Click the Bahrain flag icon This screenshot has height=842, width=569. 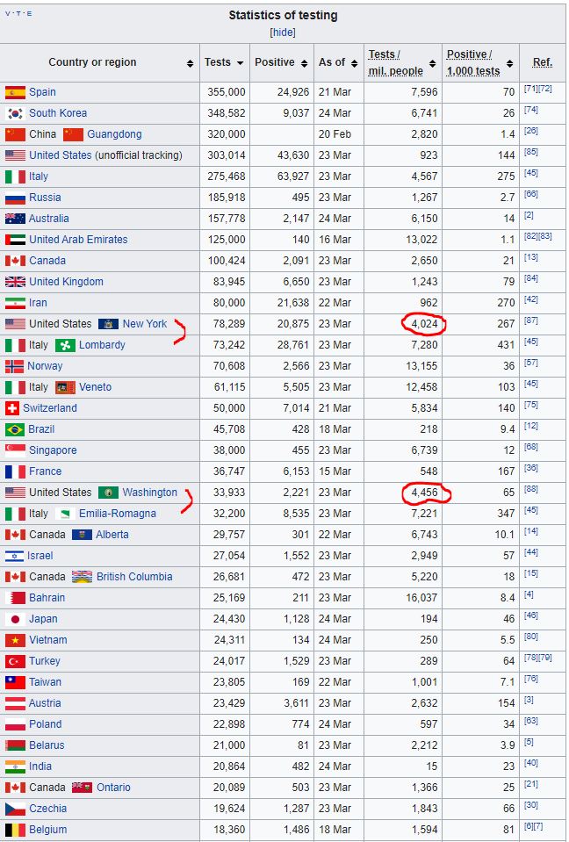(15, 598)
